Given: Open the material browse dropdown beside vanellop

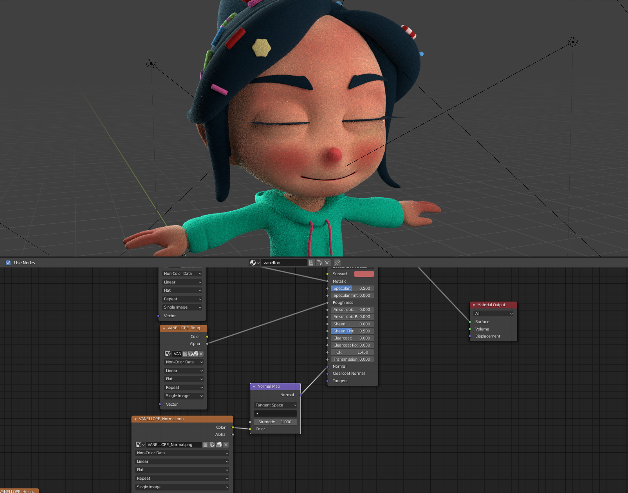Looking at the screenshot, I should [255, 263].
